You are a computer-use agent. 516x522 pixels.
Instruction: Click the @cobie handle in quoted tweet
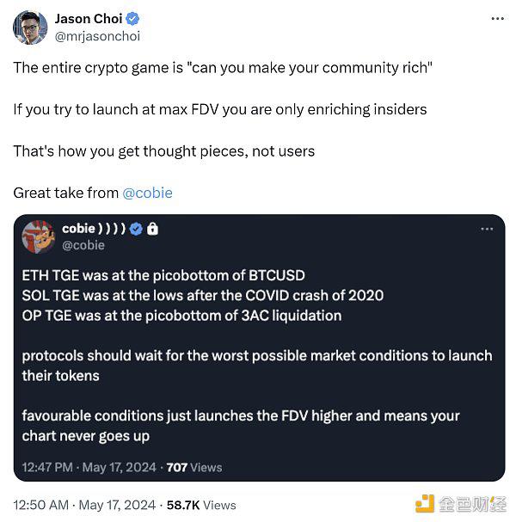[x=83, y=245]
